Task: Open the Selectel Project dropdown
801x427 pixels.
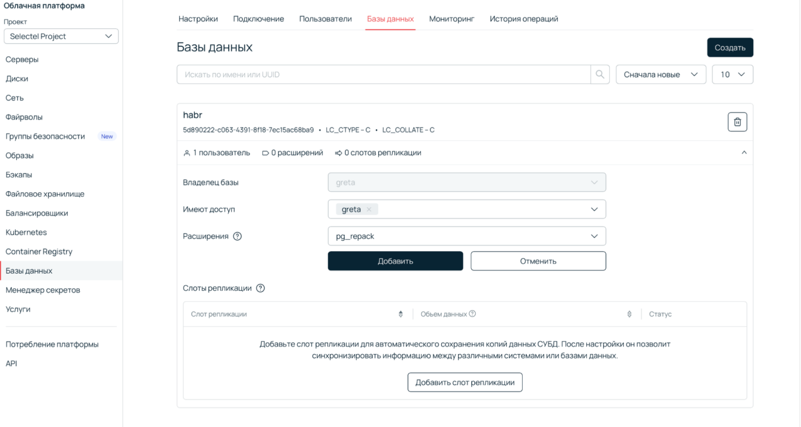Action: click(61, 36)
